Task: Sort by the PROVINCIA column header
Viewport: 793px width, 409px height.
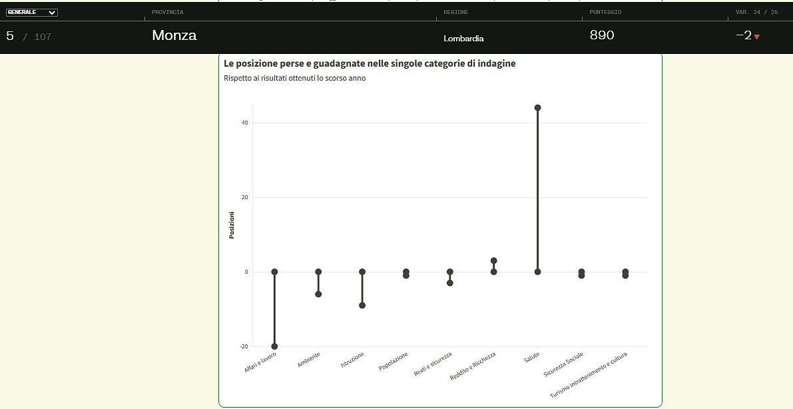Action: point(168,13)
